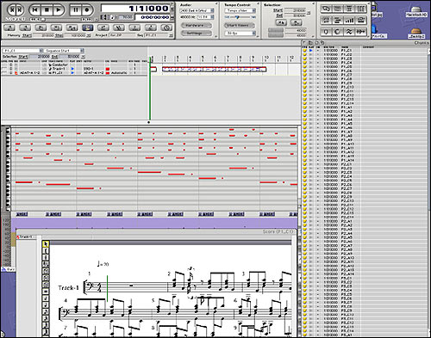Open the second window shortcut icon in the top row

[x=338, y=9]
